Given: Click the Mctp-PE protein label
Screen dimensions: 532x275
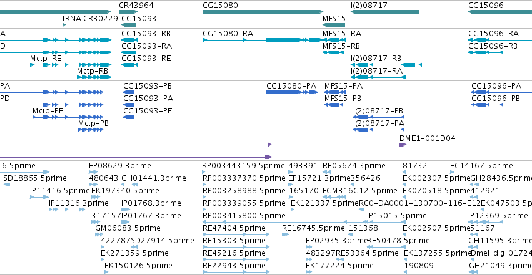Looking at the screenshot, I should [x=48, y=110].
